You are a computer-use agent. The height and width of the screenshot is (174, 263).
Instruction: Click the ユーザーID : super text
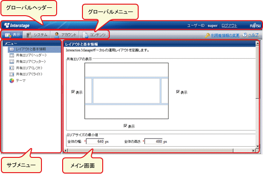coord(202,25)
